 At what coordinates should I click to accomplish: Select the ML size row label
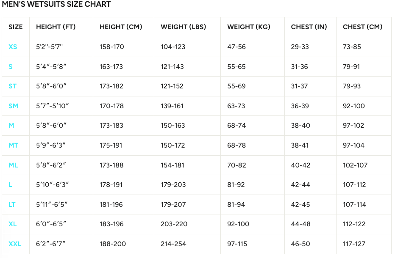coord(14,165)
